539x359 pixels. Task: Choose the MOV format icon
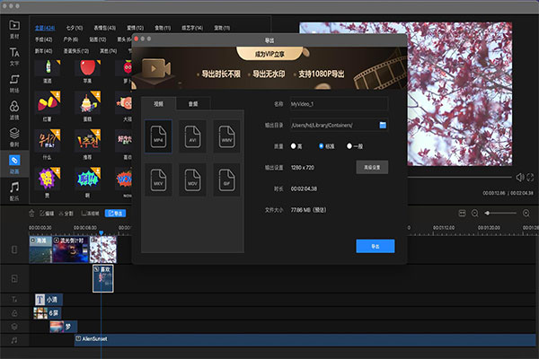point(192,179)
